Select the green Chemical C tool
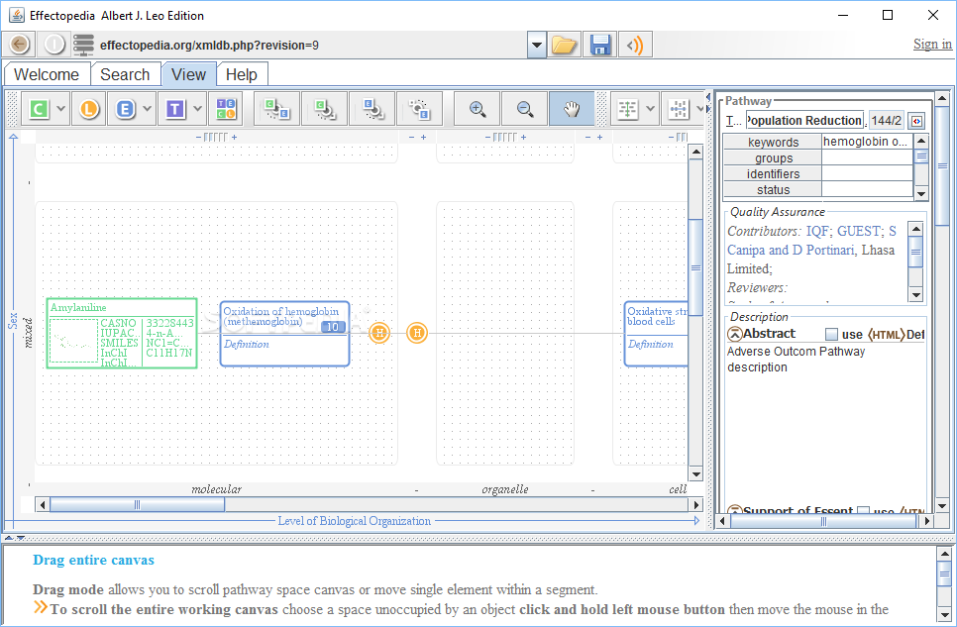This screenshot has height=627, width=957. (39, 109)
